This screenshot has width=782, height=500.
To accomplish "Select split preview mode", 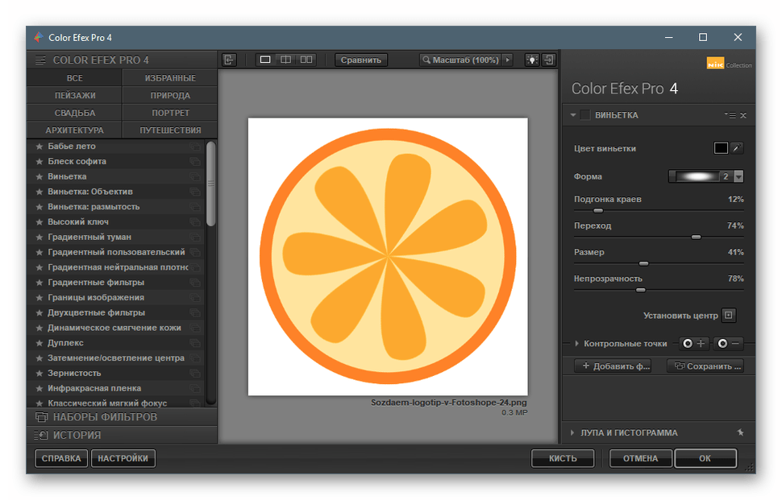I will tap(285, 60).
